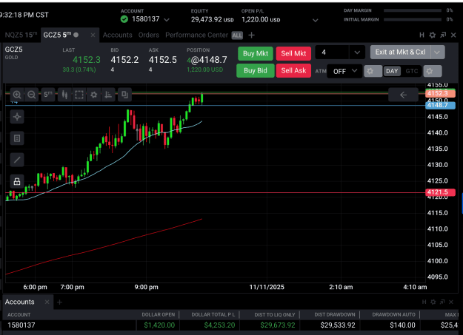Open the Orders tab
Screen dimensions: 463x335
coord(148,35)
